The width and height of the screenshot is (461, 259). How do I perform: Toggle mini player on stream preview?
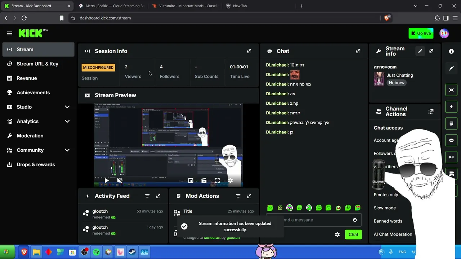(191, 181)
